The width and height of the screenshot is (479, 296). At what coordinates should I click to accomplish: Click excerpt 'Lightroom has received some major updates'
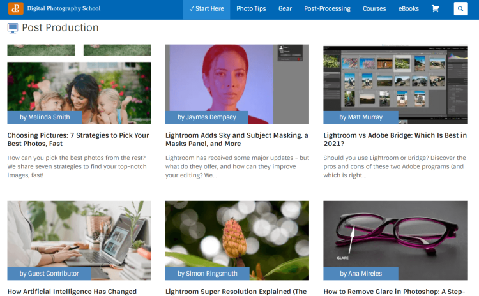pos(237,166)
